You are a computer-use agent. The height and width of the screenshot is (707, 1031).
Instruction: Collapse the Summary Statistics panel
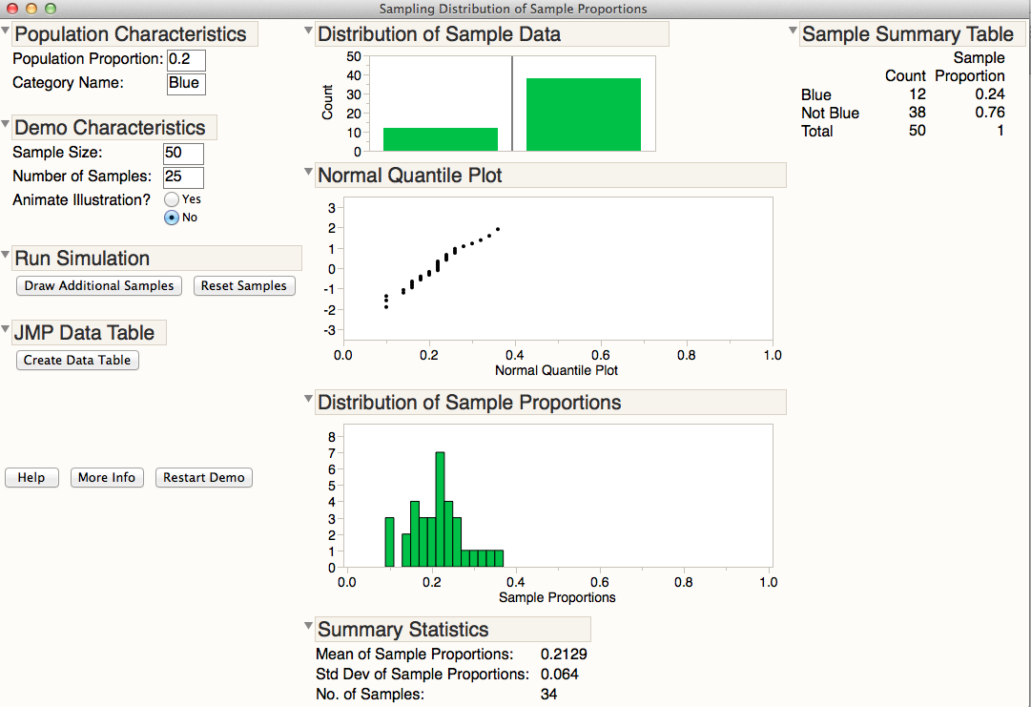coord(307,625)
